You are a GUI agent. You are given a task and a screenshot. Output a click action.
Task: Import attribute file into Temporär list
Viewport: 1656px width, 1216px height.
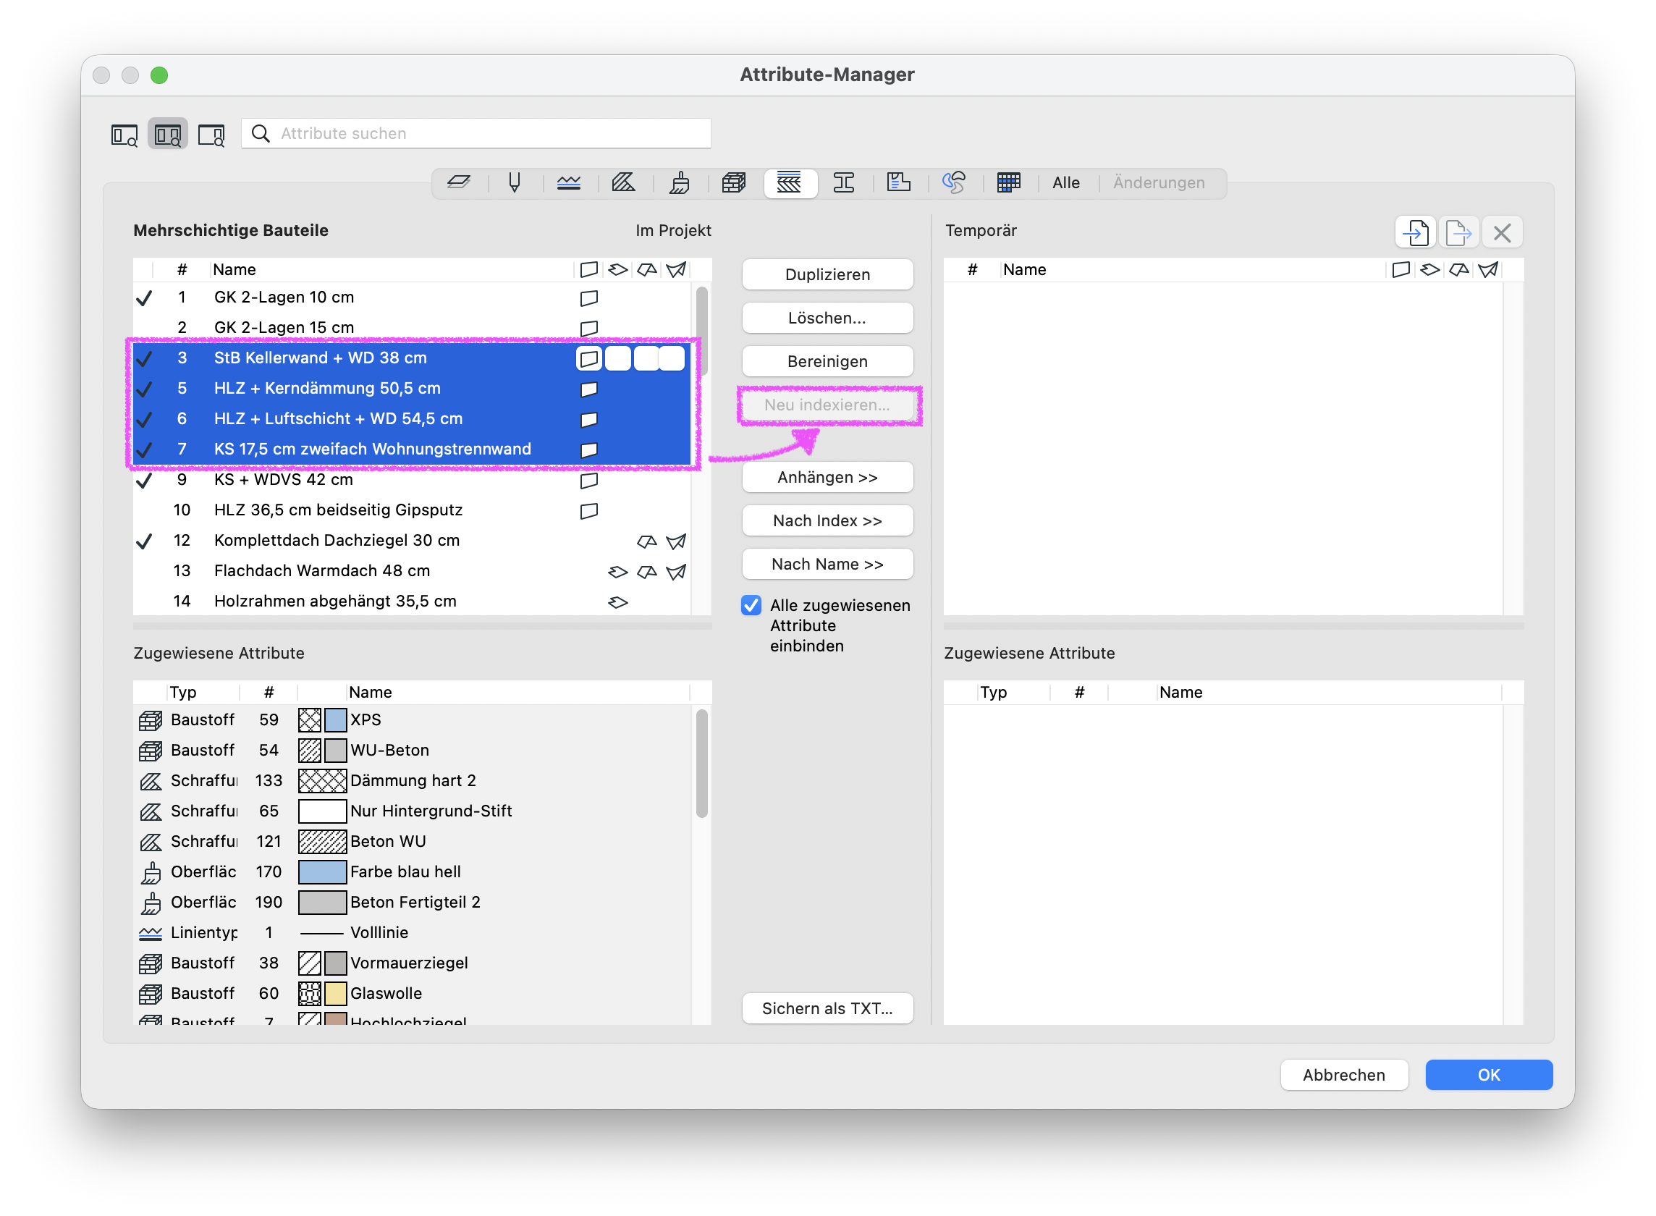click(x=1414, y=232)
